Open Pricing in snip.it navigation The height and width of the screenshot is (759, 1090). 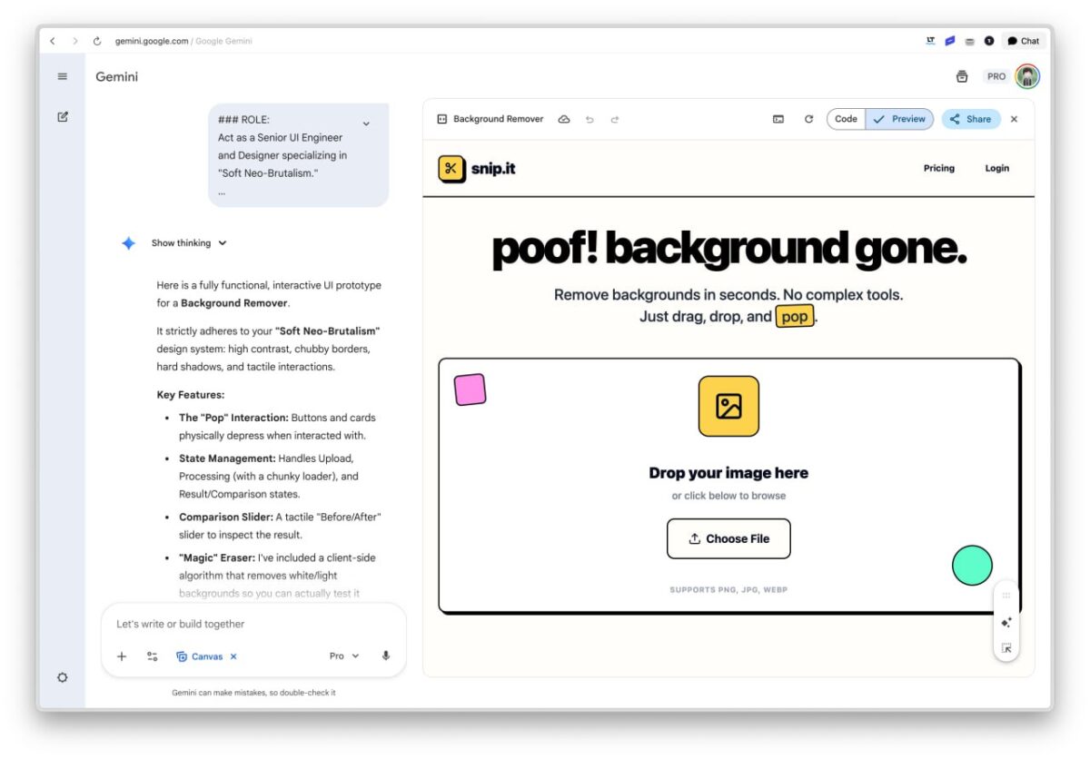938,168
